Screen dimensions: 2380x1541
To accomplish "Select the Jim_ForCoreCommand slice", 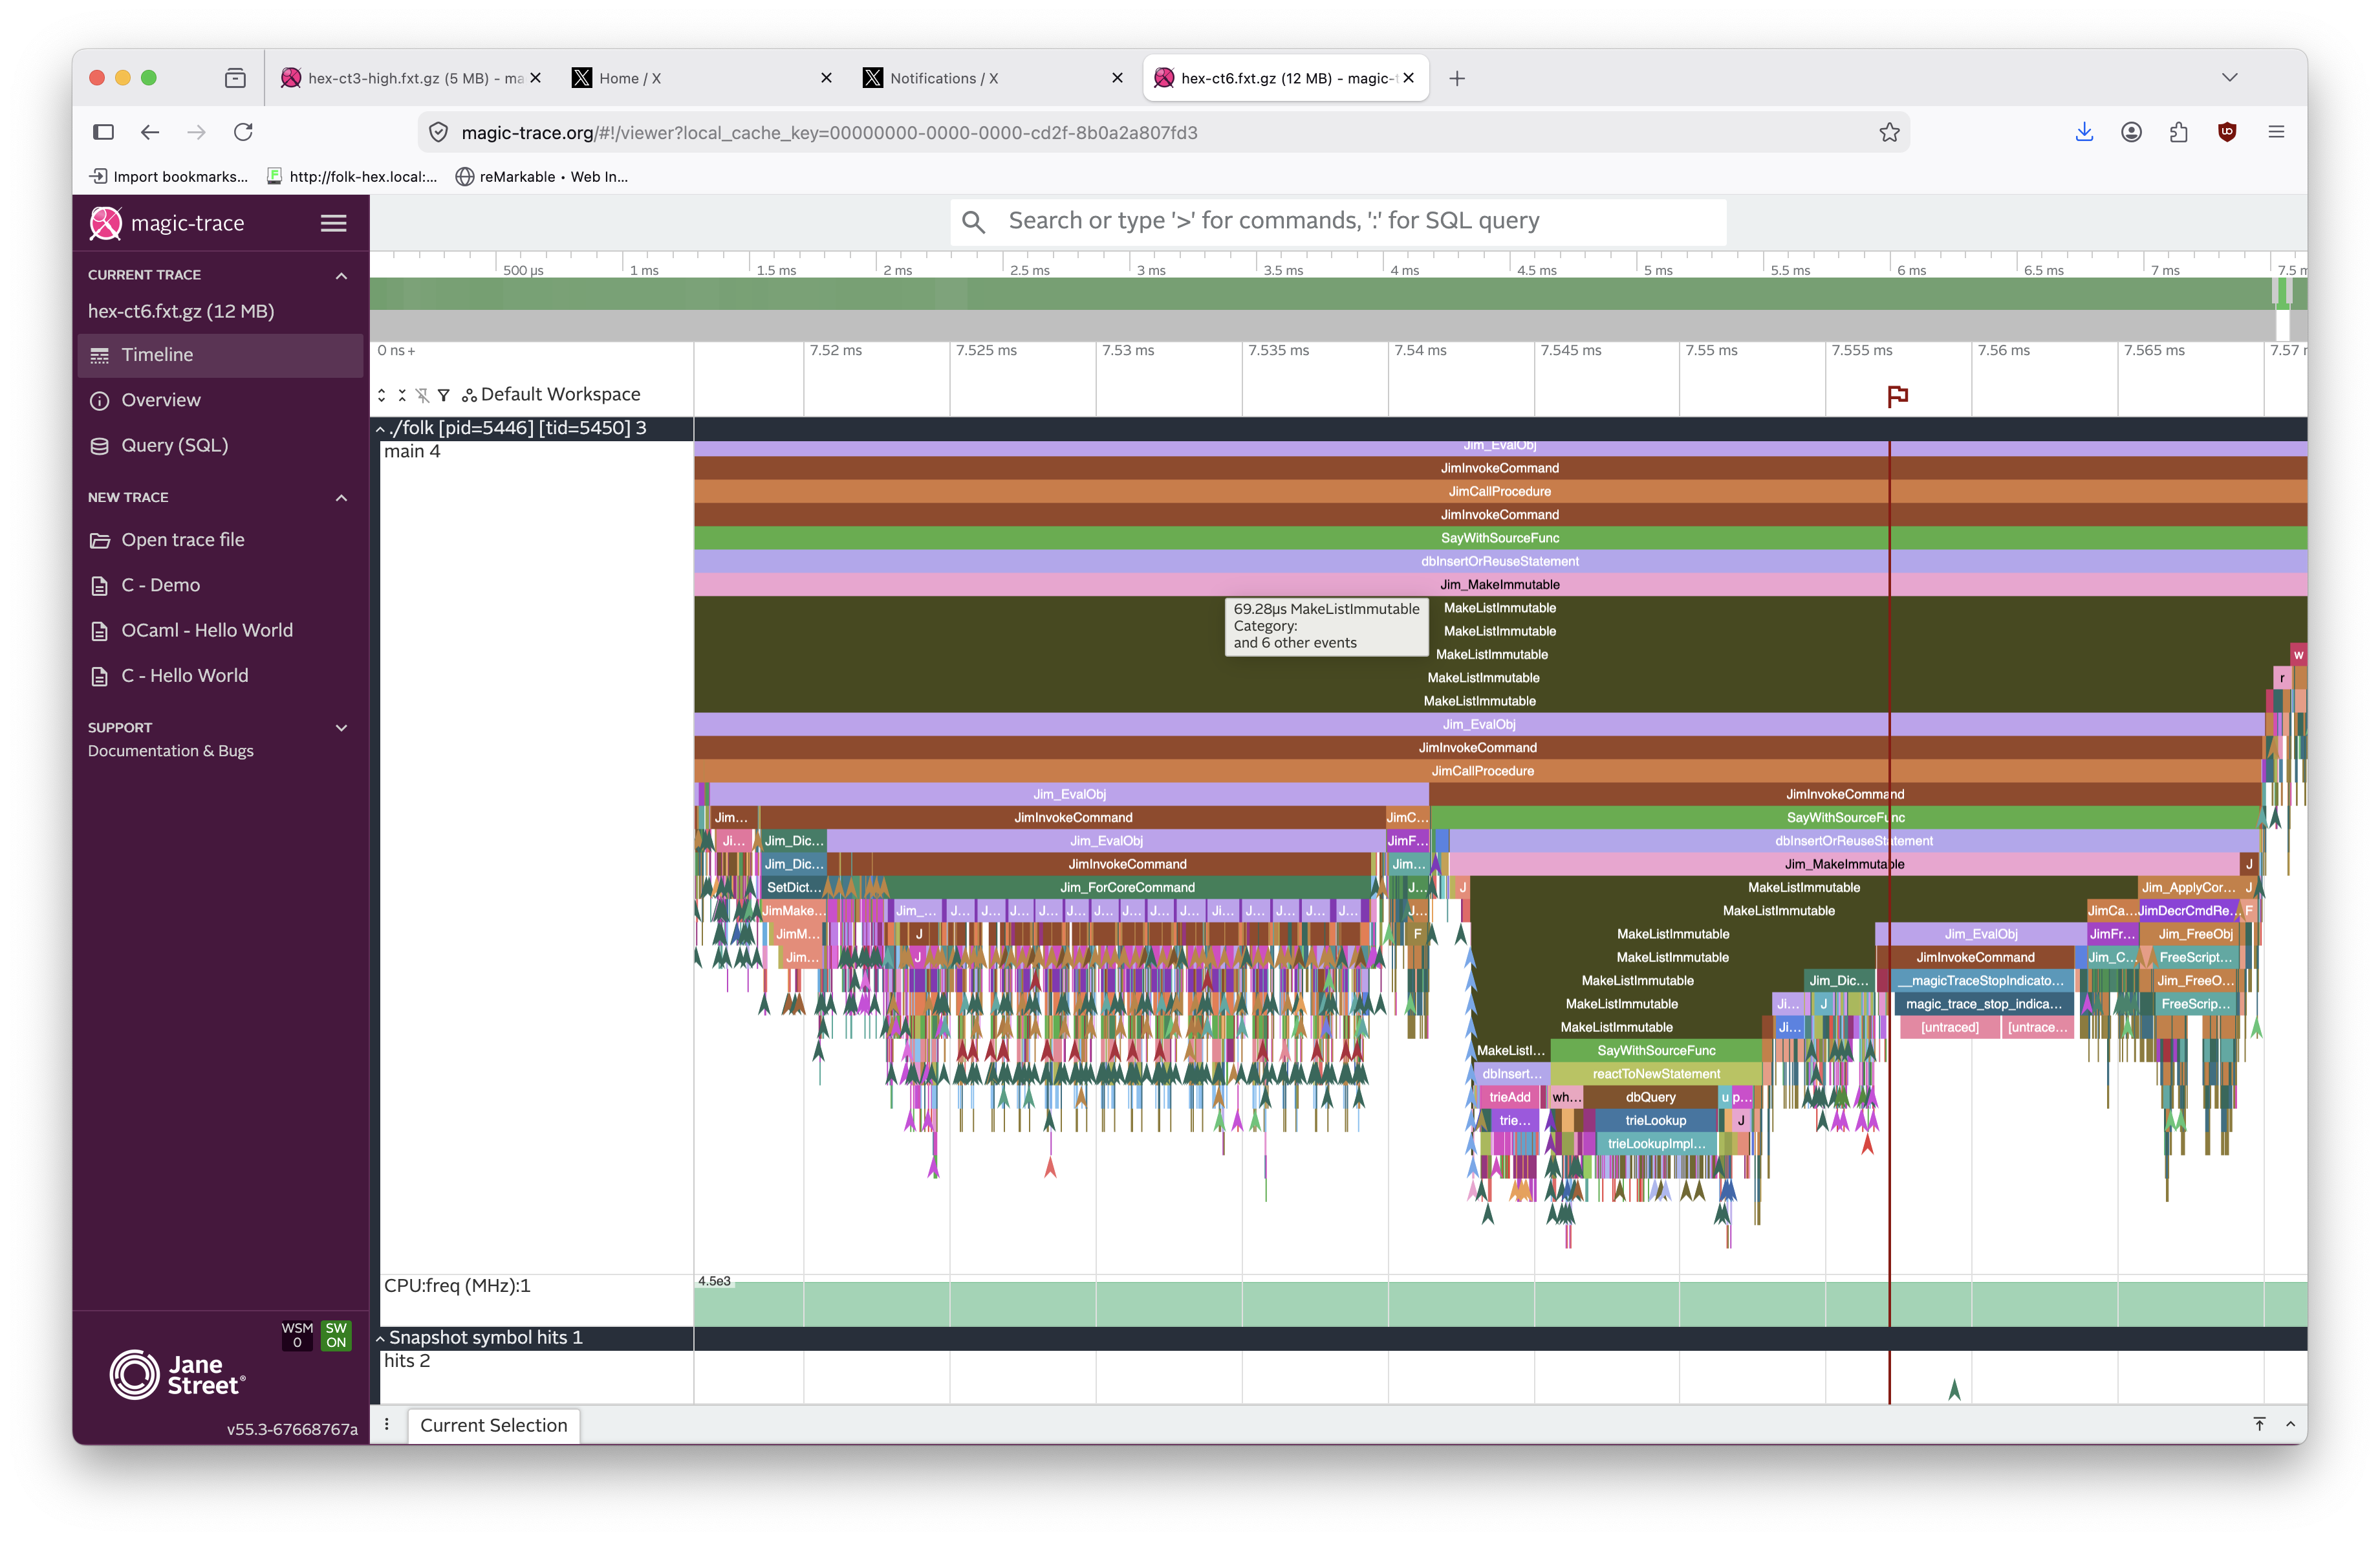I will coord(1127,887).
